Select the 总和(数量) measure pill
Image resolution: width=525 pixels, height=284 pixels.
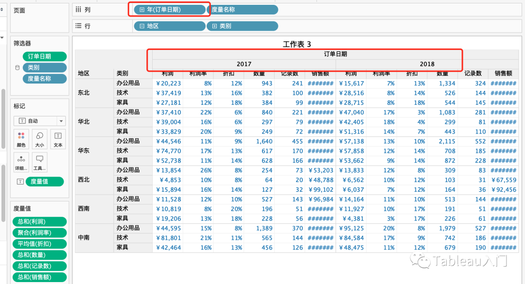(x=39, y=254)
